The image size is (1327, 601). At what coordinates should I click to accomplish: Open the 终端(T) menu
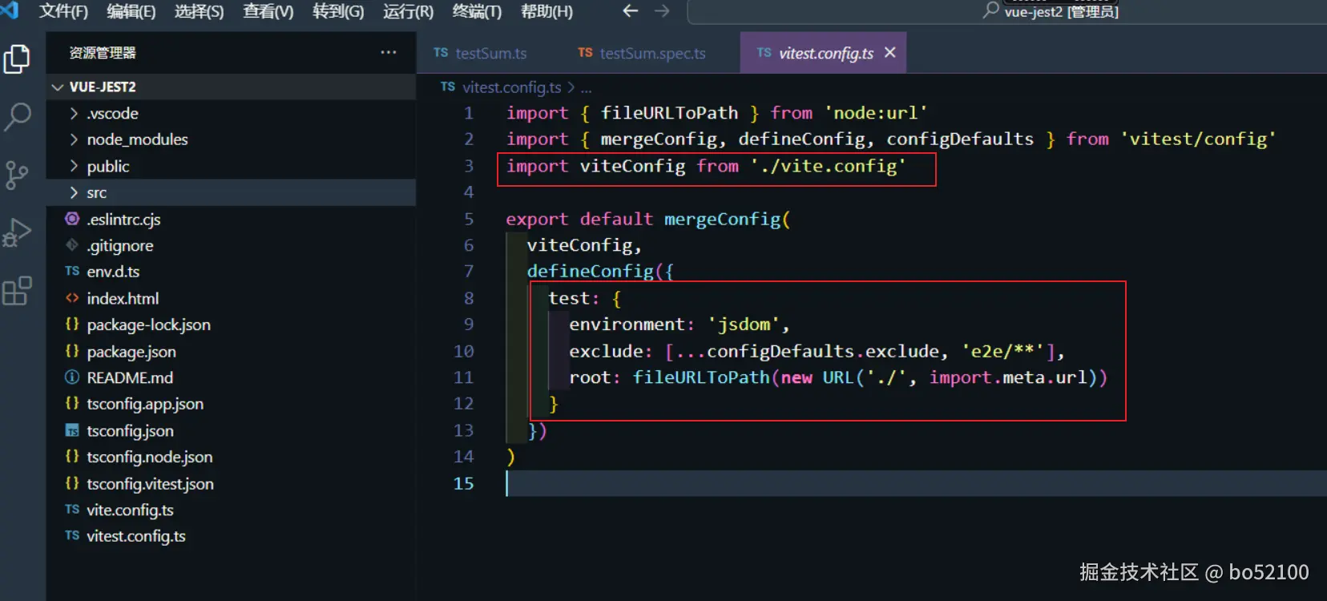(477, 11)
